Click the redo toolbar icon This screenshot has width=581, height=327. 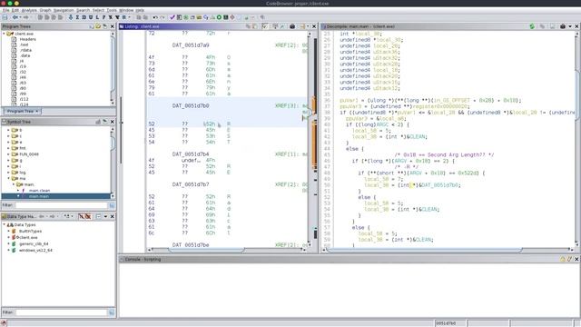click(162, 17)
